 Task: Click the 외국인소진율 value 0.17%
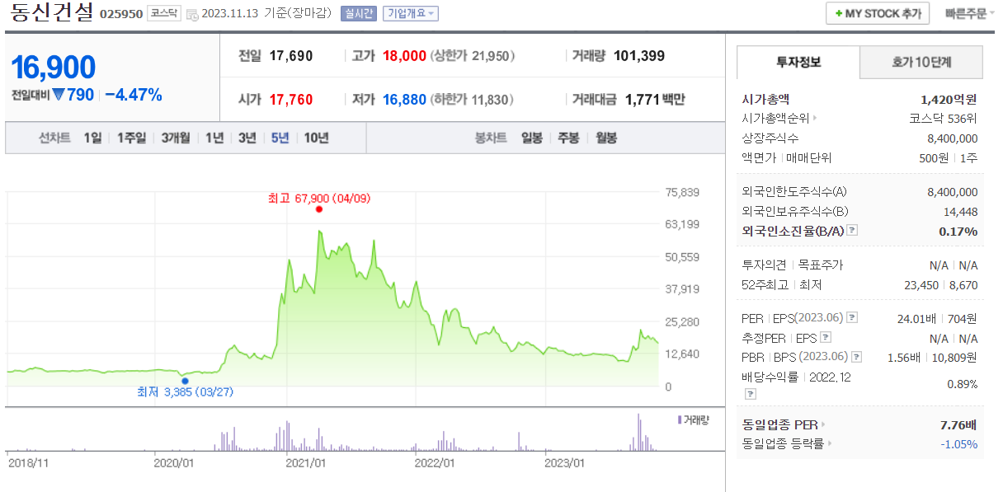[x=958, y=231]
